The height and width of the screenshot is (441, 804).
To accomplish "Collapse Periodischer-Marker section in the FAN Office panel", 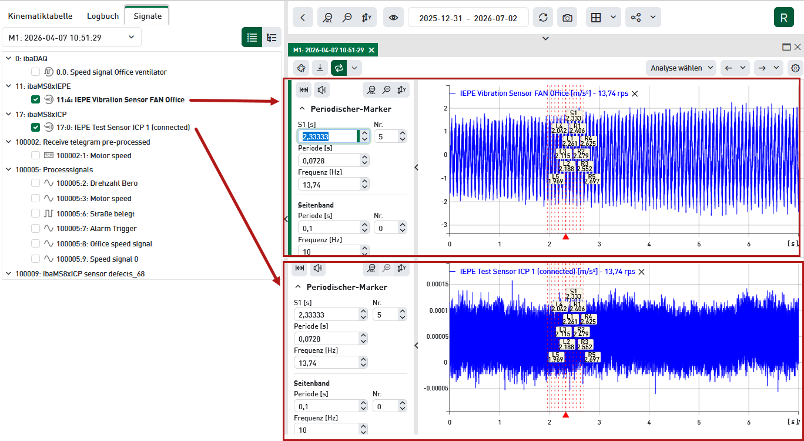I will coord(302,109).
